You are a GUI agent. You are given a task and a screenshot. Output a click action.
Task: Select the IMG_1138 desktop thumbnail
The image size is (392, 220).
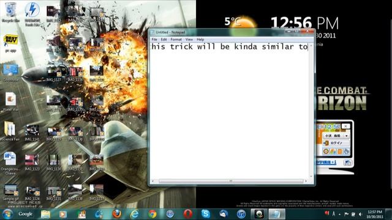[x=75, y=193]
